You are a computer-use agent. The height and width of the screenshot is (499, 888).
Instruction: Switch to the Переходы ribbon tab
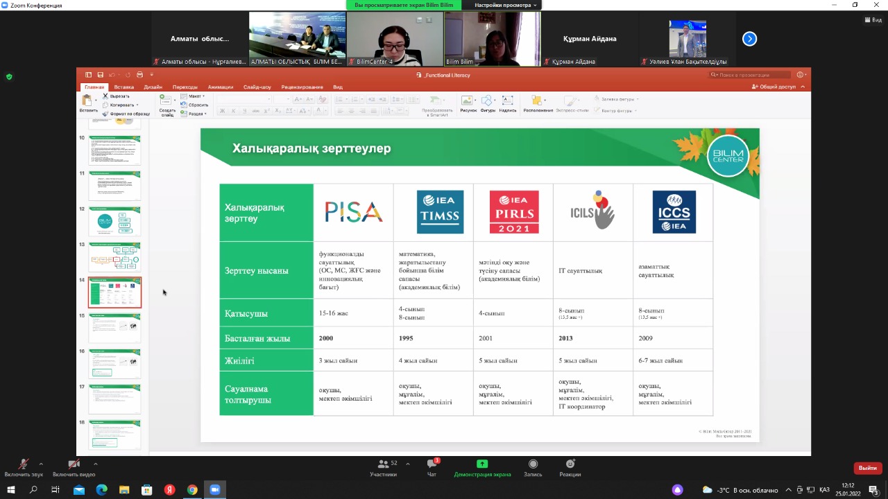185,87
